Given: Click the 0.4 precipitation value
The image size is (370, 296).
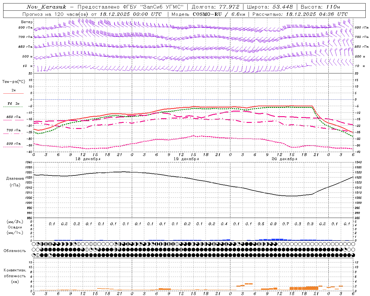Looking at the screenshot, I should click(224, 224).
